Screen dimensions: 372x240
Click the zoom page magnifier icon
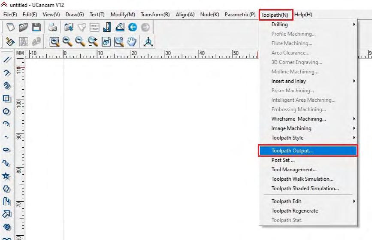coord(119,42)
